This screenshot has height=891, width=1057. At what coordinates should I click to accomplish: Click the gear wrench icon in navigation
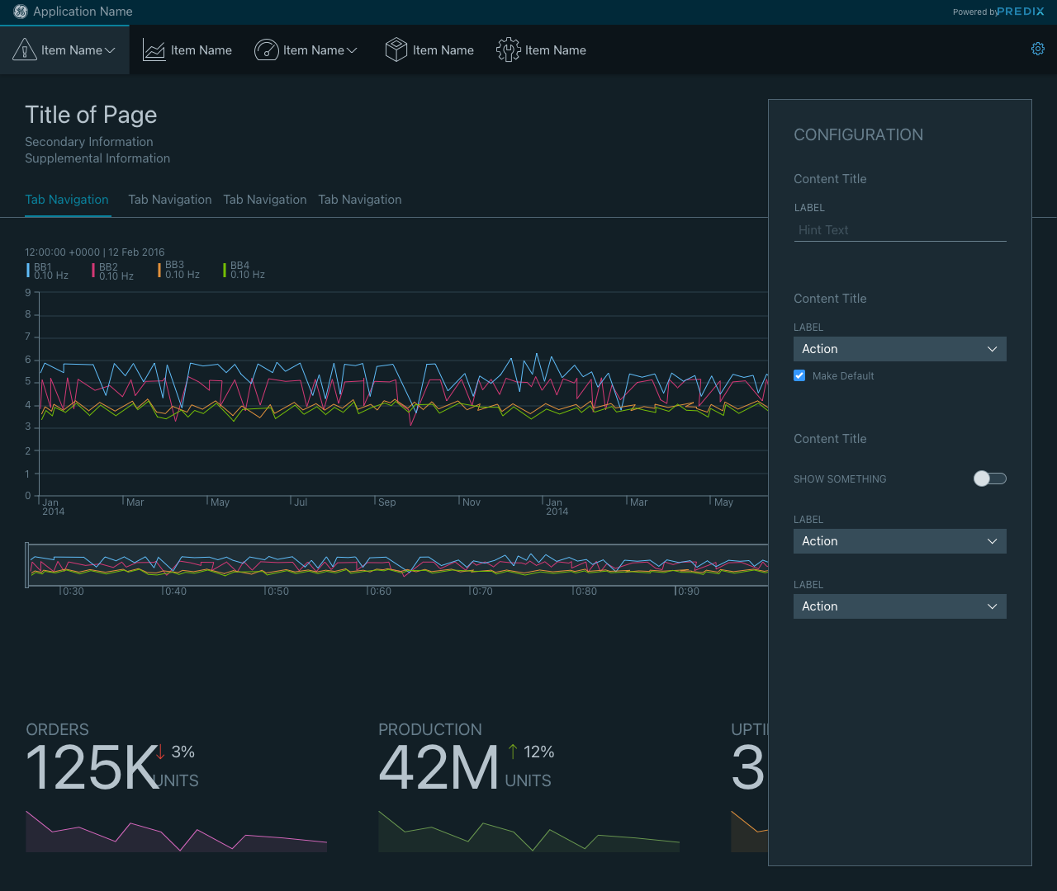click(508, 50)
